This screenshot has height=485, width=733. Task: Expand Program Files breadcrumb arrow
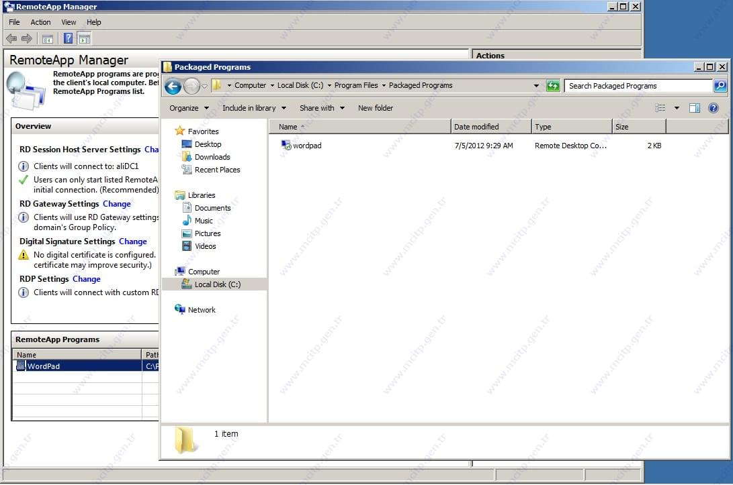click(384, 85)
